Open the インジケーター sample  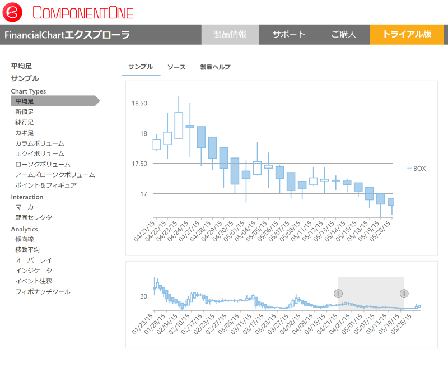click(36, 271)
